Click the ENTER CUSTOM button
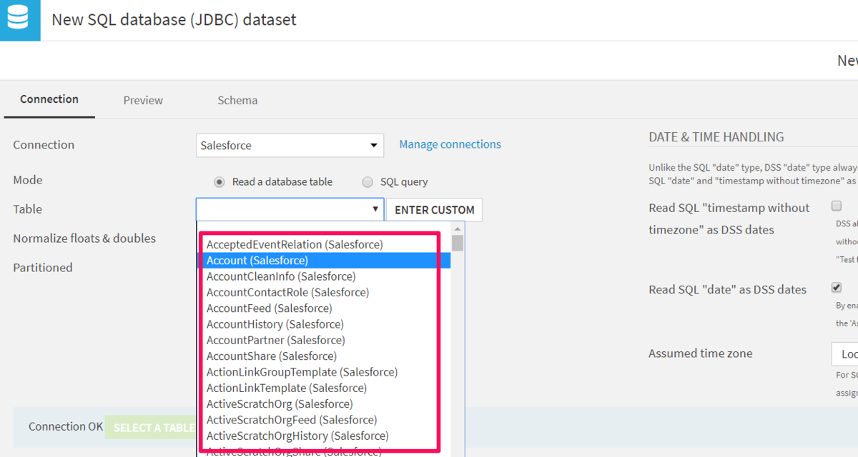The width and height of the screenshot is (858, 457). click(x=435, y=210)
